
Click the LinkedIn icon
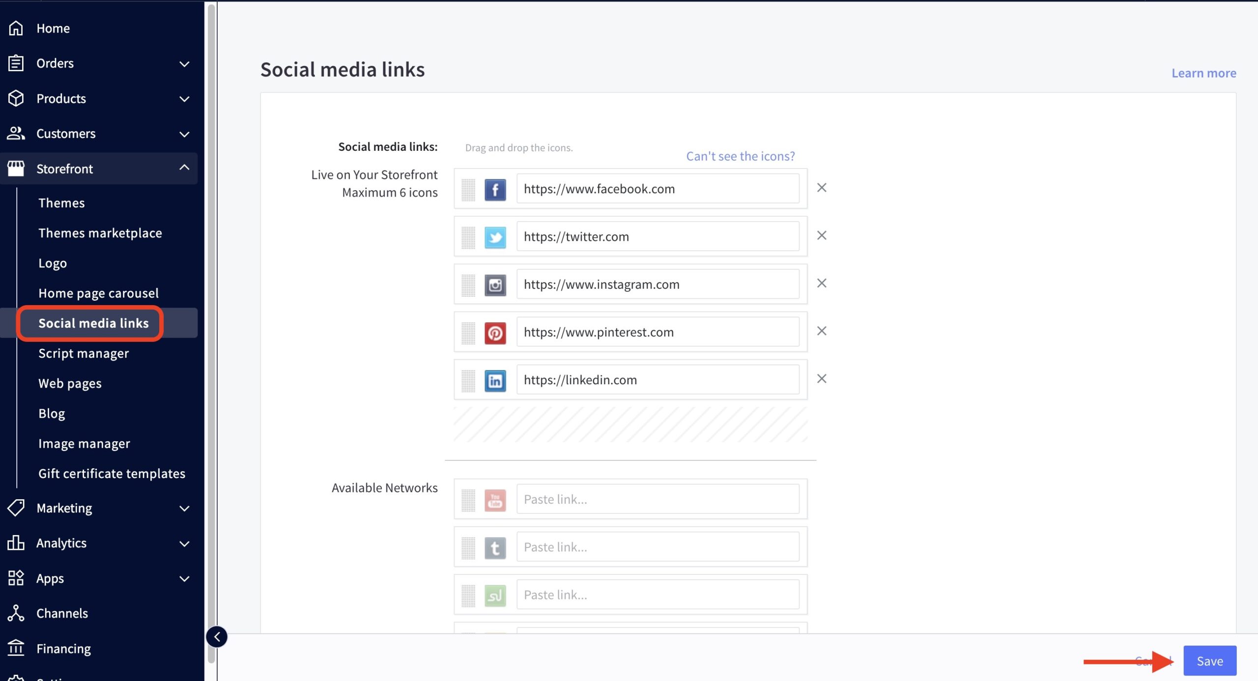(x=495, y=380)
